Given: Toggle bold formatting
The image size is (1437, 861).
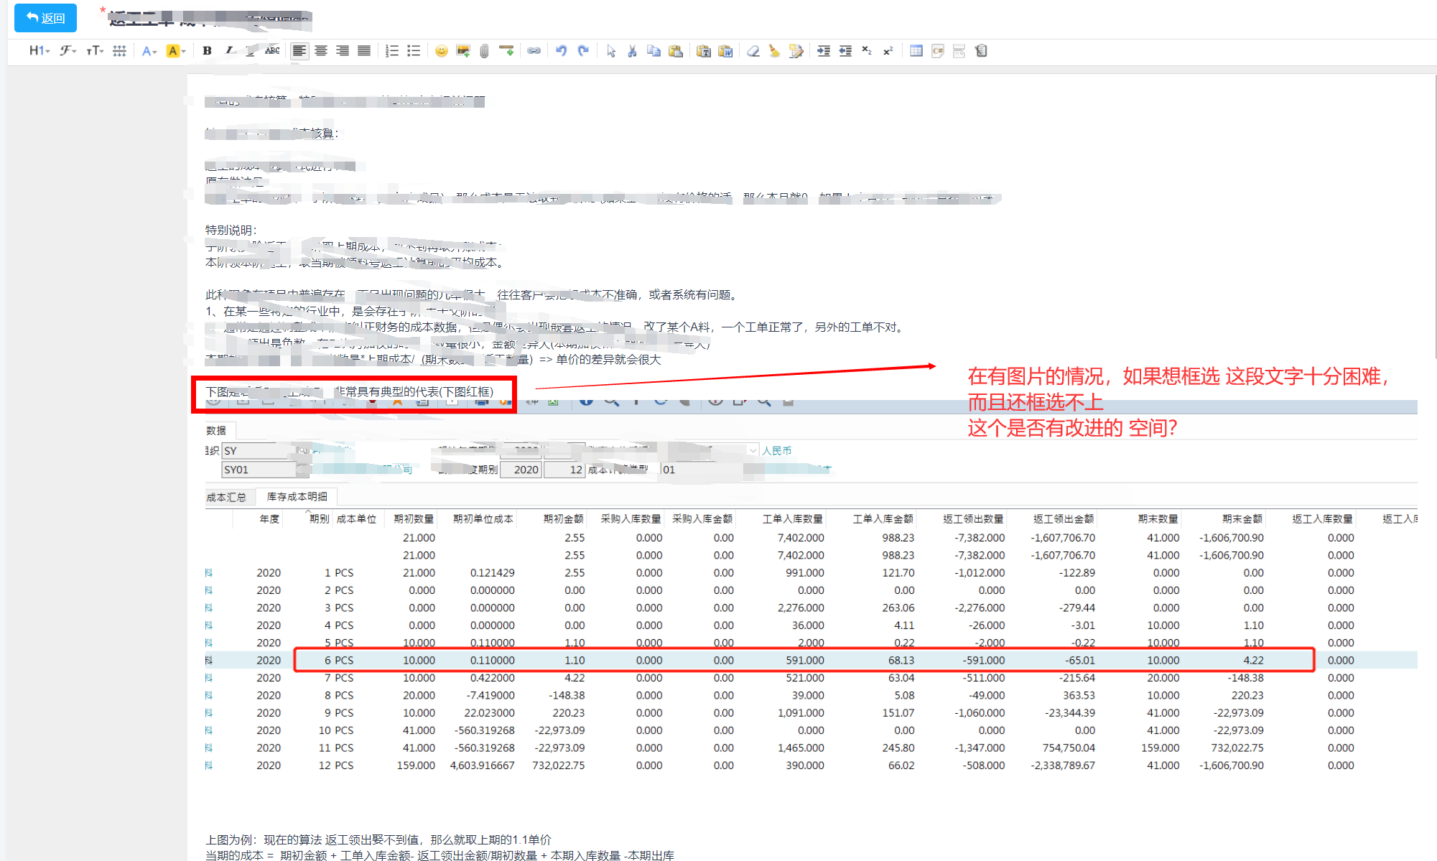Looking at the screenshot, I should (207, 51).
